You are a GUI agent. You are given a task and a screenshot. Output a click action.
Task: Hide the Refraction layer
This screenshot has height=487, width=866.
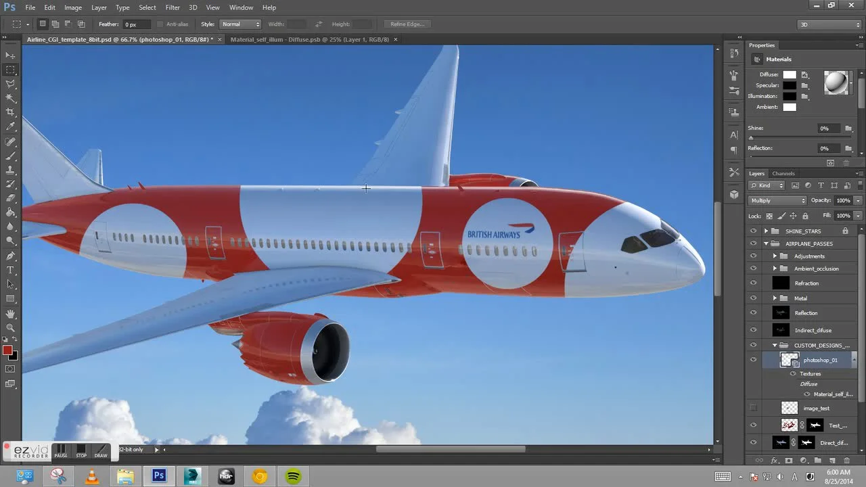(754, 283)
